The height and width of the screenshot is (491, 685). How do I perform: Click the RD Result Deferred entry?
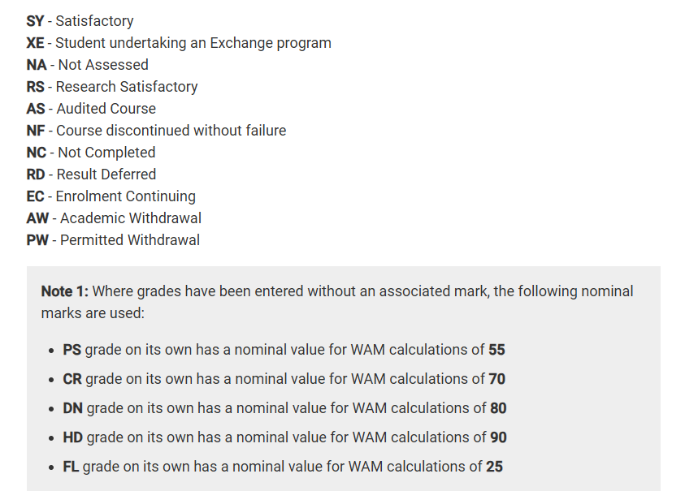[91, 174]
